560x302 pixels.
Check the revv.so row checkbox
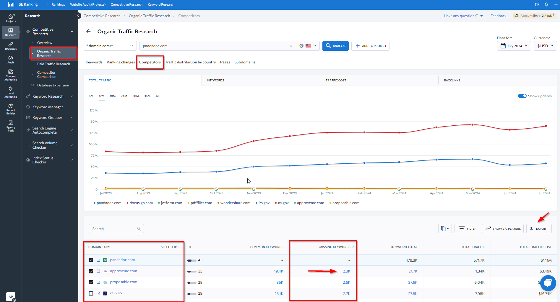[91, 293]
